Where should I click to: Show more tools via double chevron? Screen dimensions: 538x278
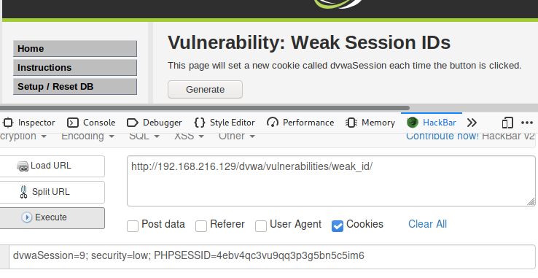472,123
